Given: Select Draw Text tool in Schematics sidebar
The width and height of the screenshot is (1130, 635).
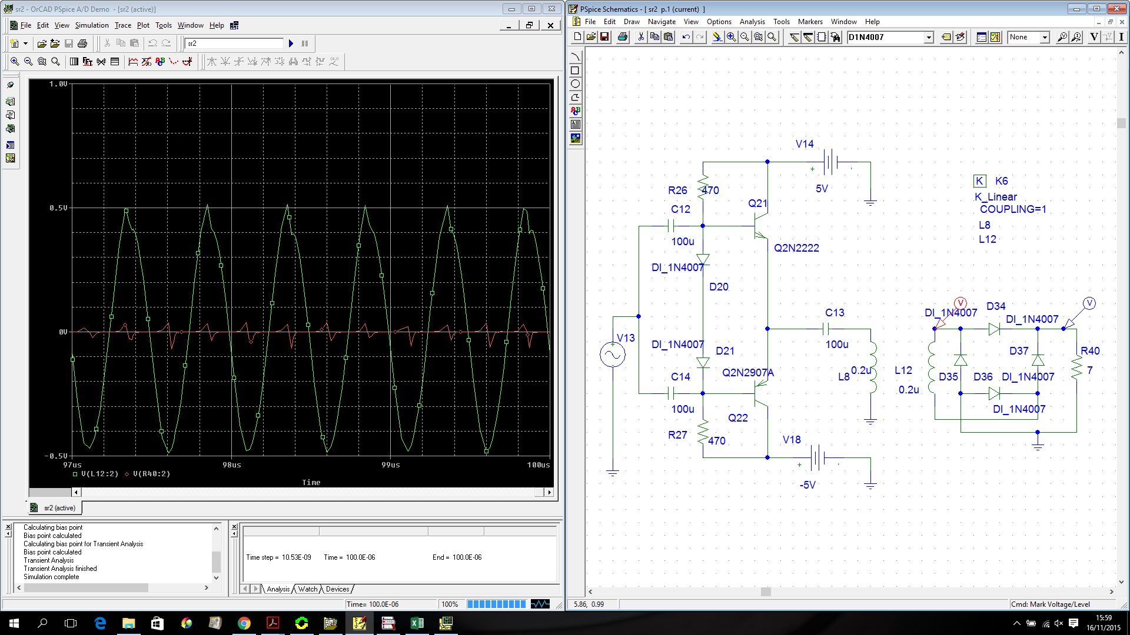Looking at the screenshot, I should point(576,111).
